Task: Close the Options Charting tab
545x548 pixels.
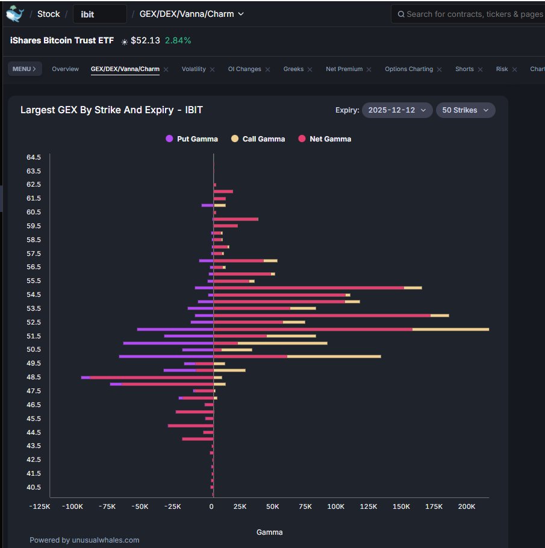Action: coord(440,69)
